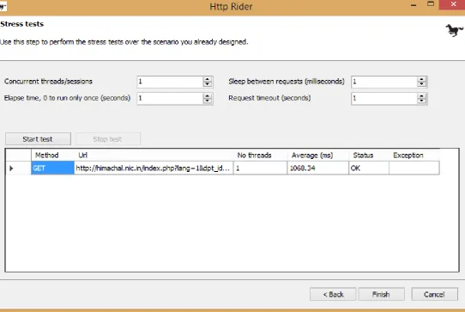Image resolution: width=465 pixels, height=312 pixels.
Task: Click the row selector arrow for GET row
Action: pyautogui.click(x=18, y=168)
